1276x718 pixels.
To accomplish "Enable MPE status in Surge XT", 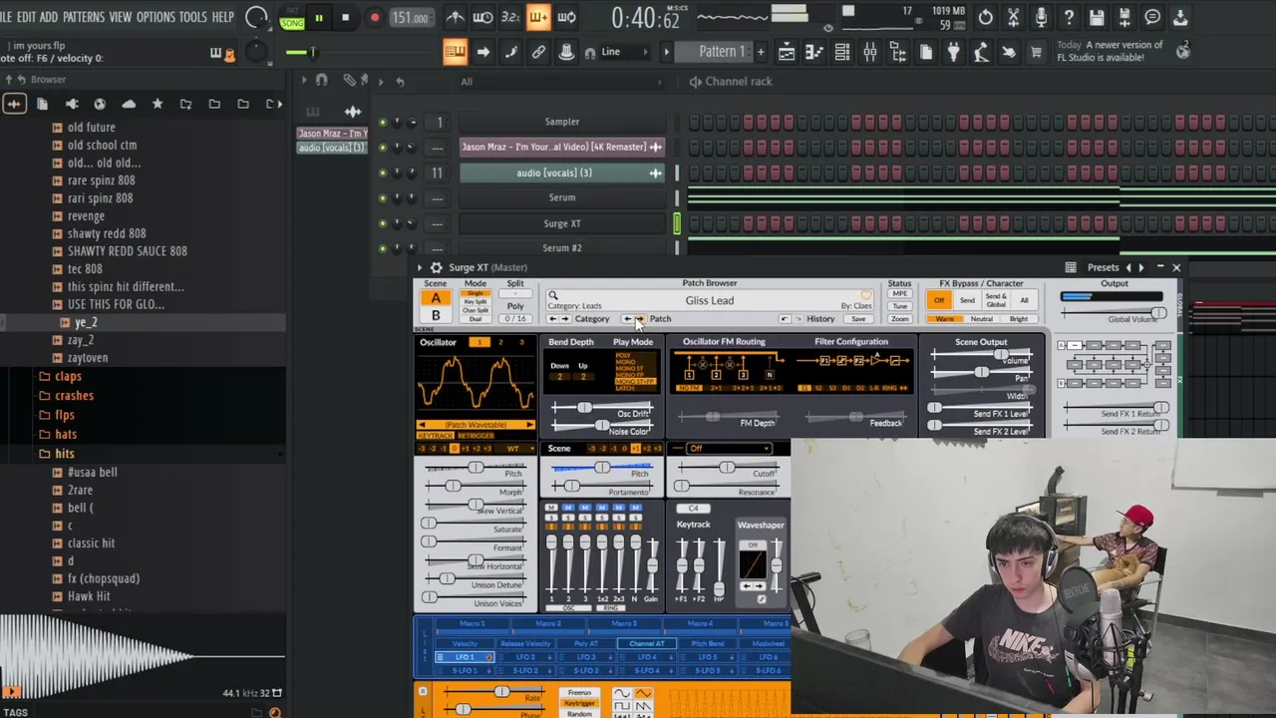I will [x=899, y=294].
